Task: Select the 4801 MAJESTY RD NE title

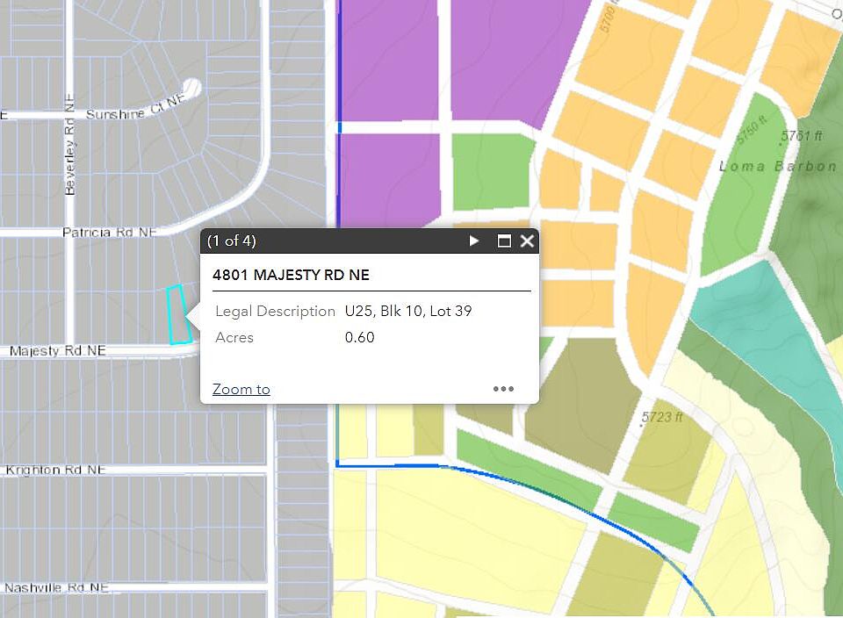Action: click(x=291, y=275)
